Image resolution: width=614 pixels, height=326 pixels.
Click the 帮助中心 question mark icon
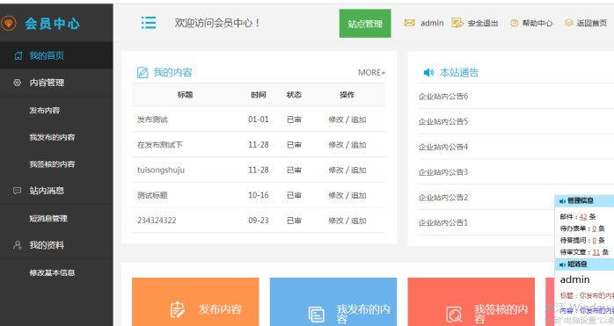pos(514,23)
